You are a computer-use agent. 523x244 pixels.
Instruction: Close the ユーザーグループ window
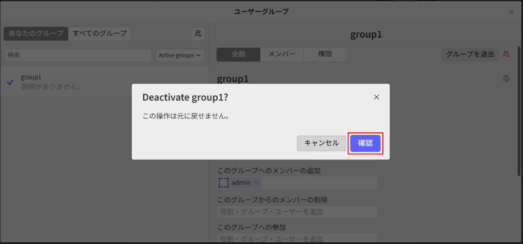click(x=511, y=12)
